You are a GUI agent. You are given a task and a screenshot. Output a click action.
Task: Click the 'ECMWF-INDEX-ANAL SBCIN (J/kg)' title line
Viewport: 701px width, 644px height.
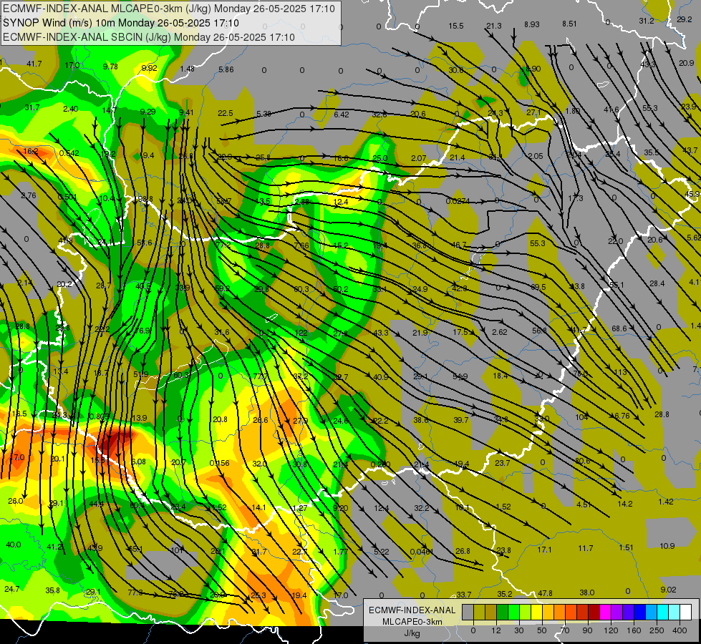[149, 37]
